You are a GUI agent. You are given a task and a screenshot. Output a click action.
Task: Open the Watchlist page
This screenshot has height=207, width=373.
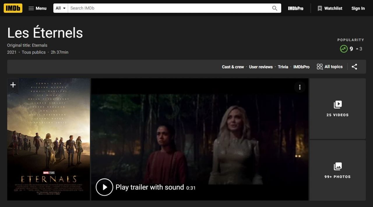[x=330, y=8]
